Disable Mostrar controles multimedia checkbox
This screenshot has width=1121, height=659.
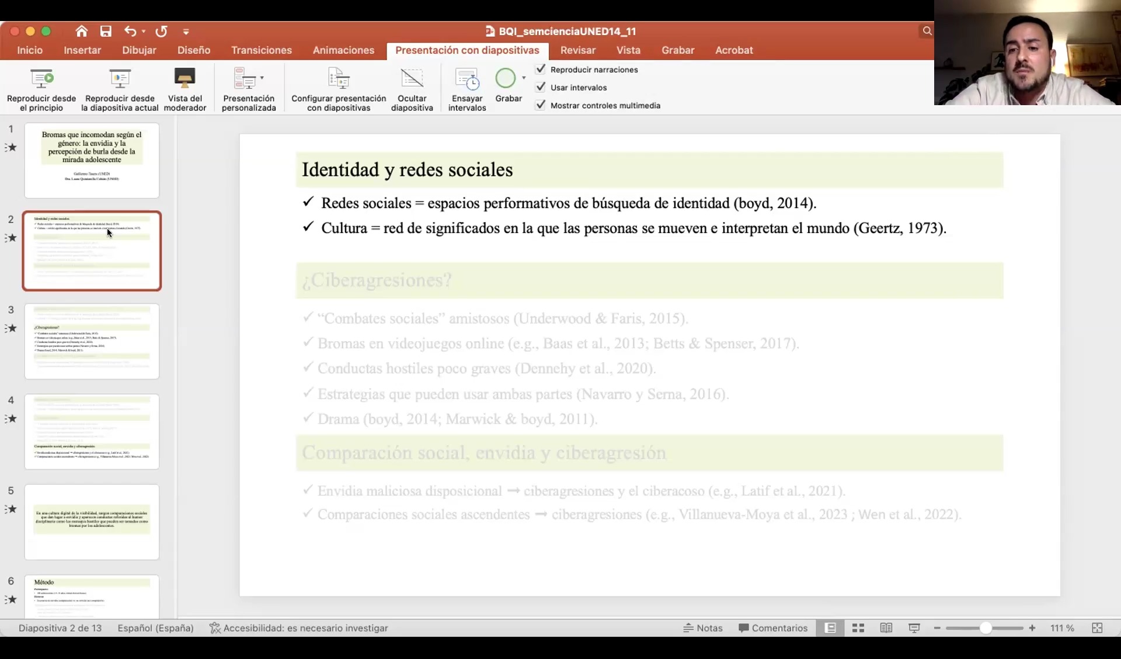pyautogui.click(x=541, y=105)
